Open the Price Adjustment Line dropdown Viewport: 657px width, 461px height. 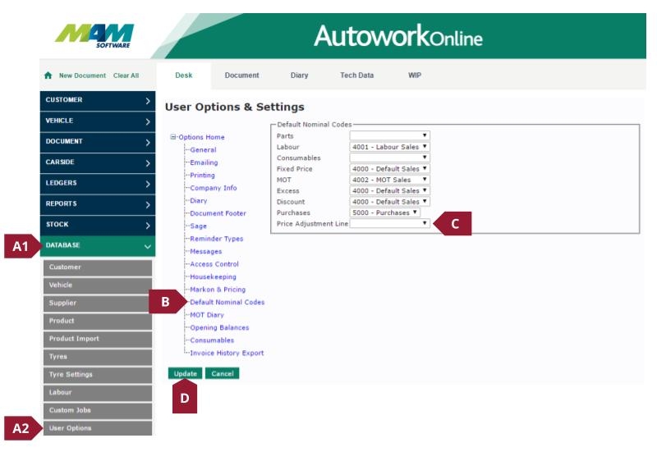click(x=389, y=223)
